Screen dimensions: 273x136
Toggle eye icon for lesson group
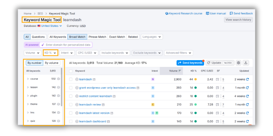pyautogui.click(x=58, y=87)
